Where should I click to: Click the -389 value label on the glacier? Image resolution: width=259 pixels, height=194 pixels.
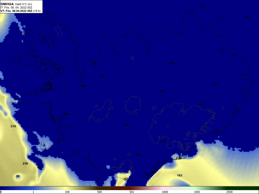point(163,141)
